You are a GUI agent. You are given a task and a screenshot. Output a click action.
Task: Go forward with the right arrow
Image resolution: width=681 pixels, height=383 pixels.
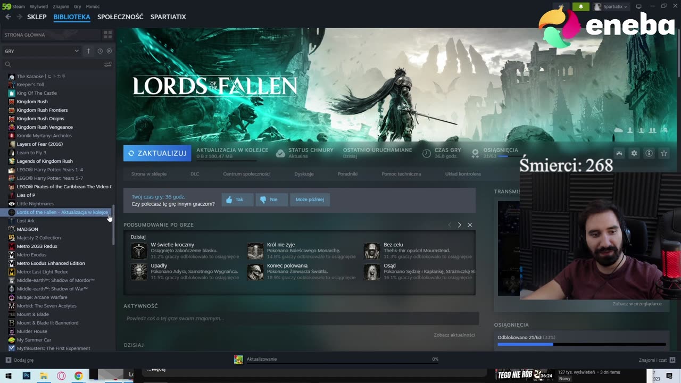pyautogui.click(x=20, y=17)
